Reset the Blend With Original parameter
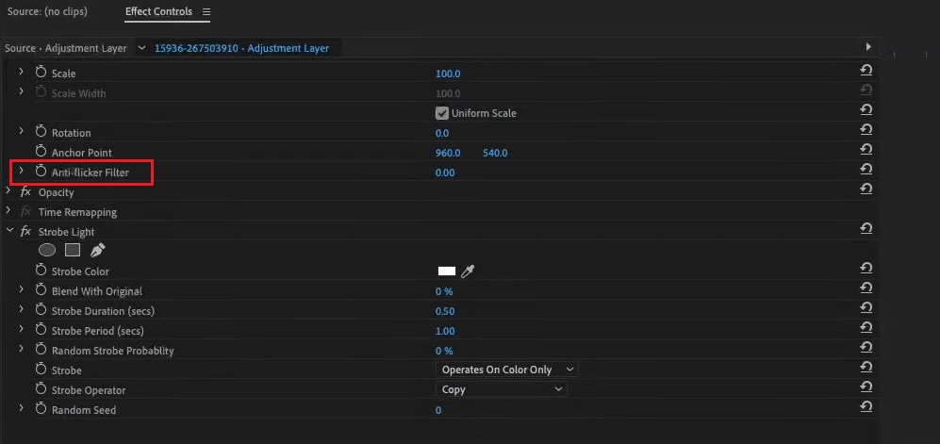940x444 pixels. pos(866,288)
